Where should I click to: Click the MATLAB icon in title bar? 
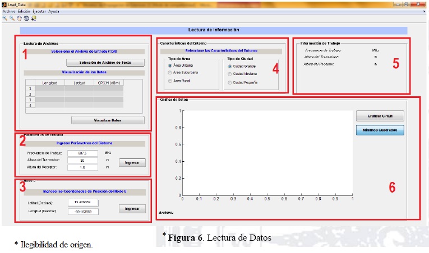(4, 4)
